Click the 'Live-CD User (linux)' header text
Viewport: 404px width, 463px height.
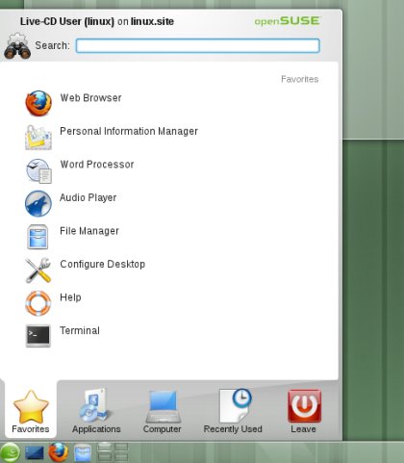click(x=67, y=21)
